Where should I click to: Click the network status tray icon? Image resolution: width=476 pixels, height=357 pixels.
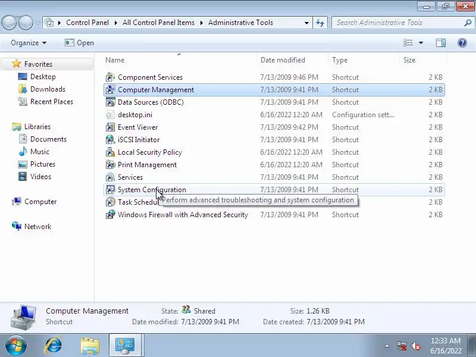(402, 346)
